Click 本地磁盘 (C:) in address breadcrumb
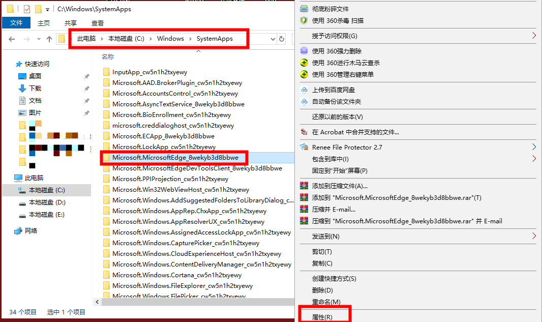Image resolution: width=542 pixels, height=322 pixels. pyautogui.click(x=126, y=38)
